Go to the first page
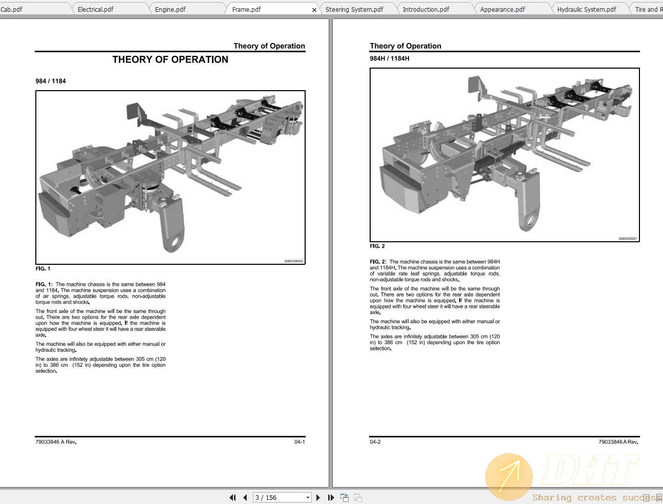Viewport: 663px width, 504px height. coord(233,497)
